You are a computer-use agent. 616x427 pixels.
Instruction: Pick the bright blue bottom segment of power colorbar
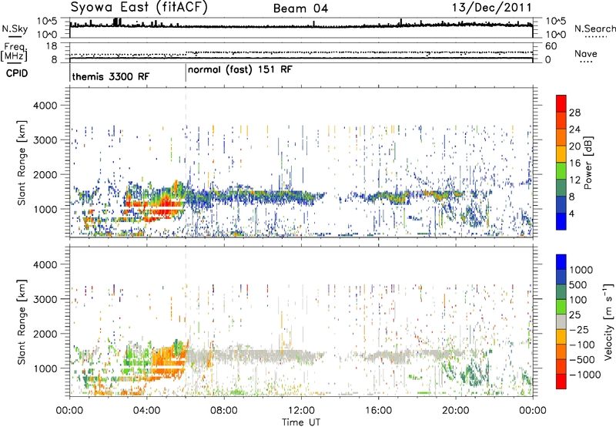point(561,222)
